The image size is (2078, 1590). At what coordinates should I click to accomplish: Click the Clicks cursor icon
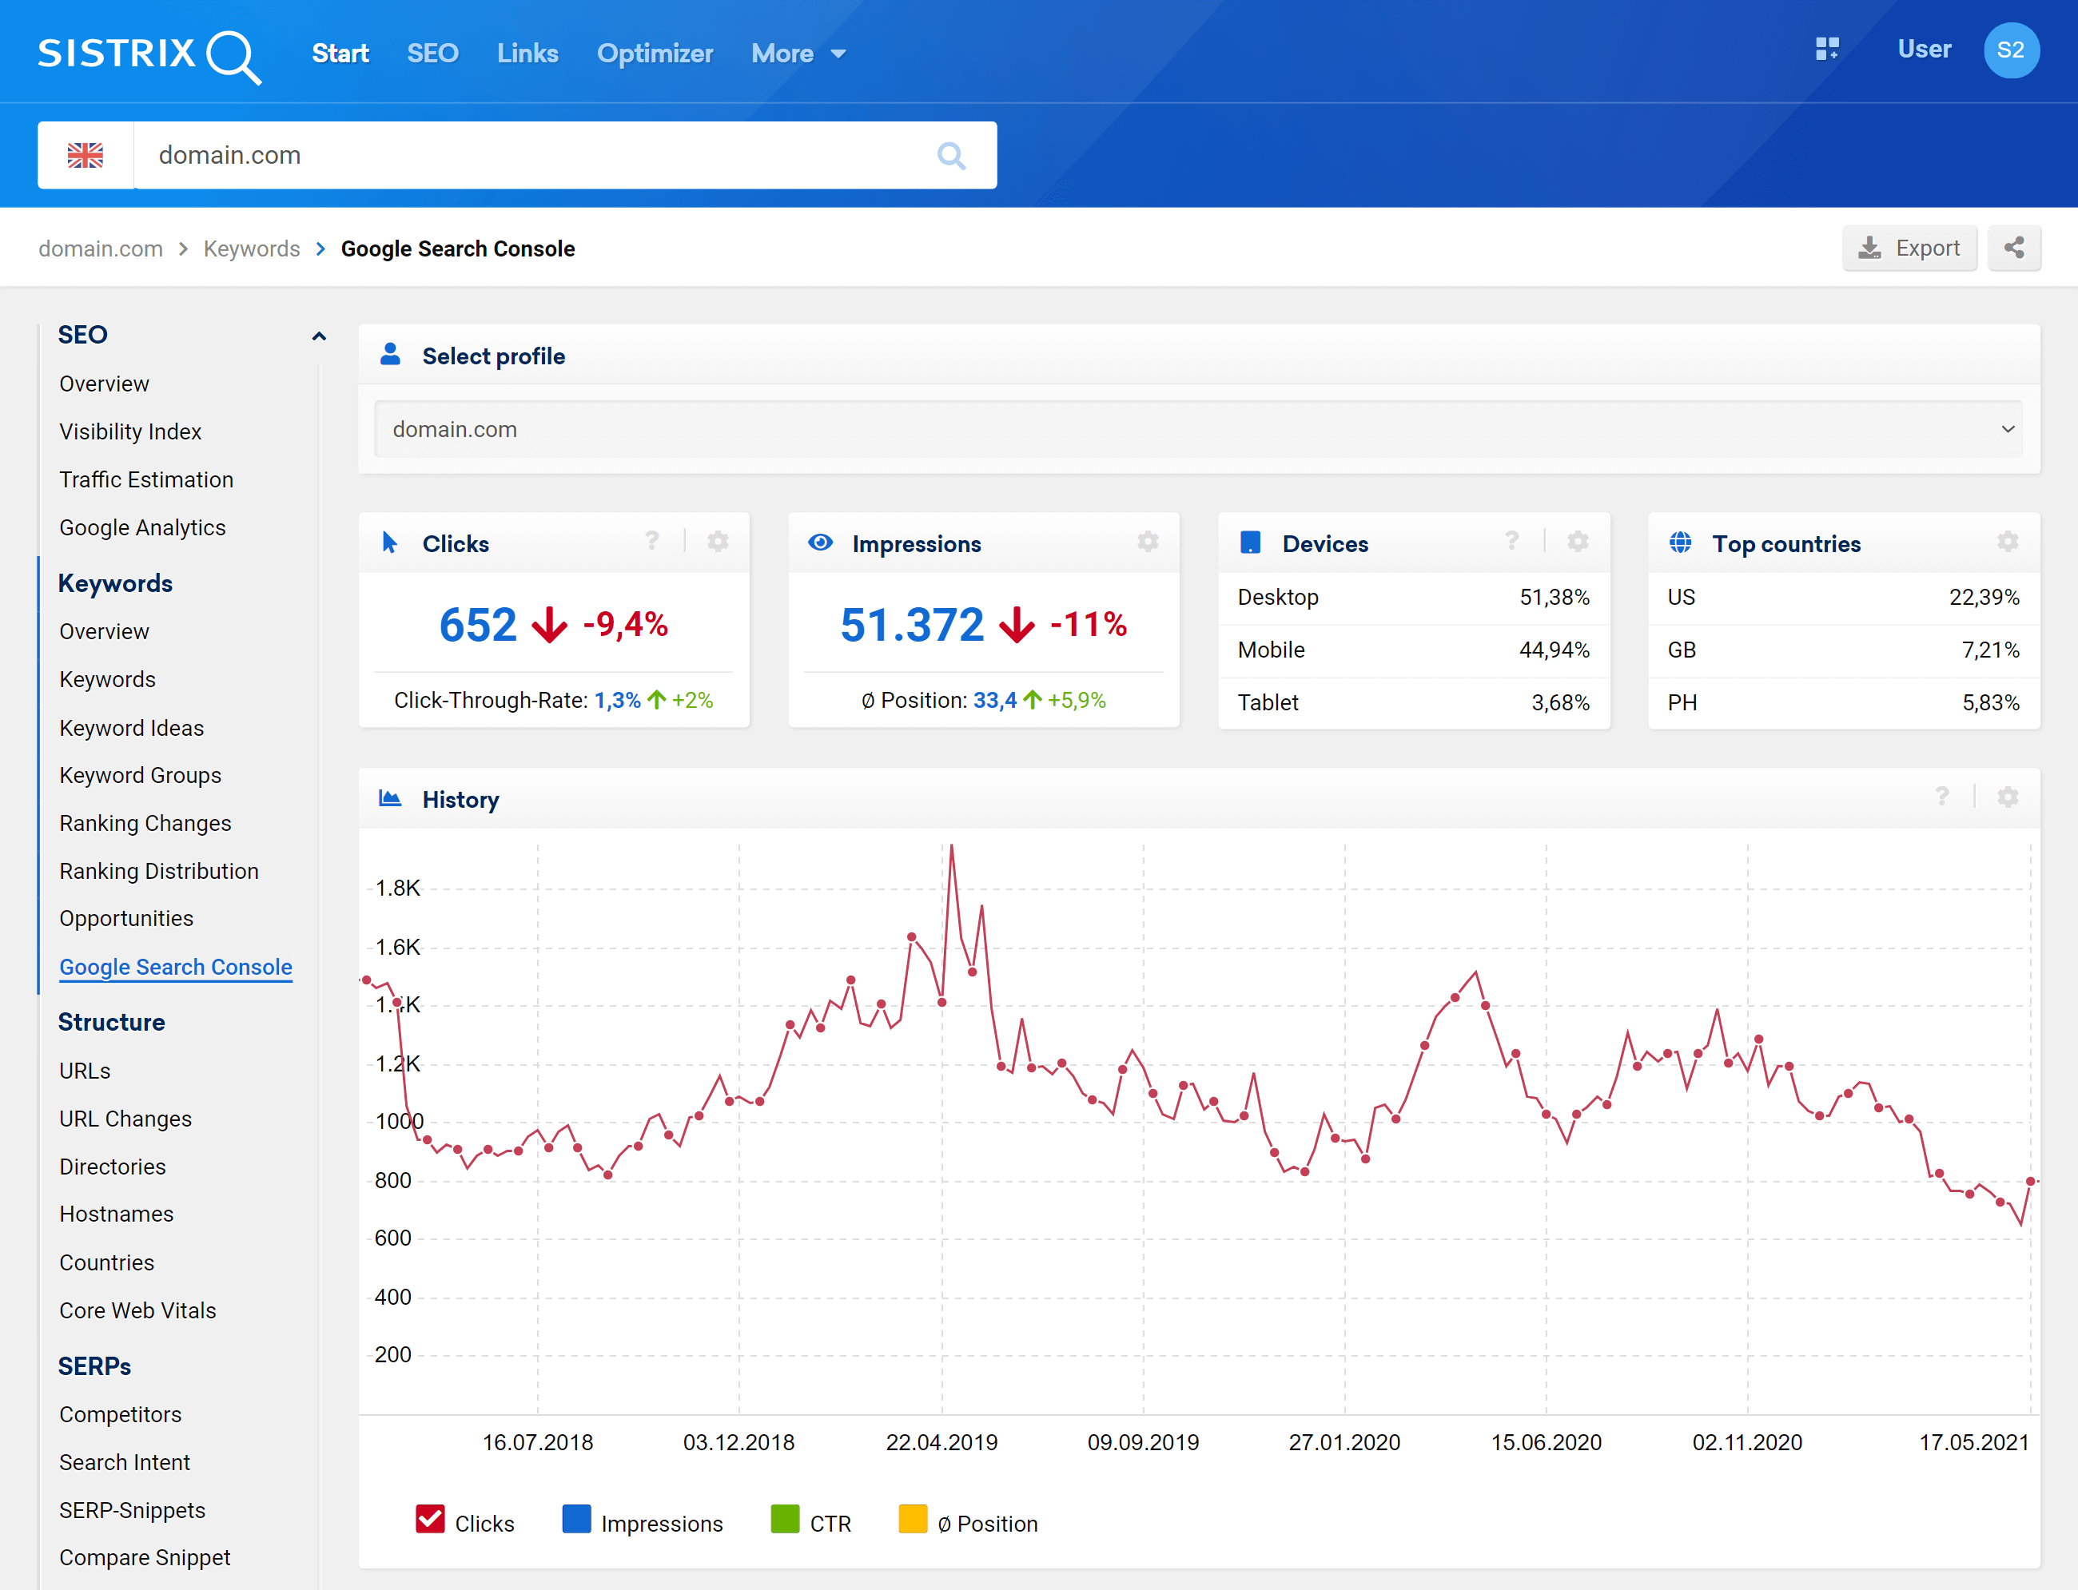389,543
